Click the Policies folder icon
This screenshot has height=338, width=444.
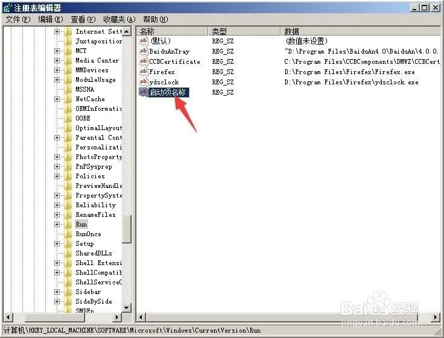click(x=68, y=176)
